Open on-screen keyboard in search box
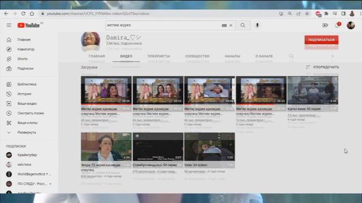This screenshot has height=203, width=362. point(224,25)
